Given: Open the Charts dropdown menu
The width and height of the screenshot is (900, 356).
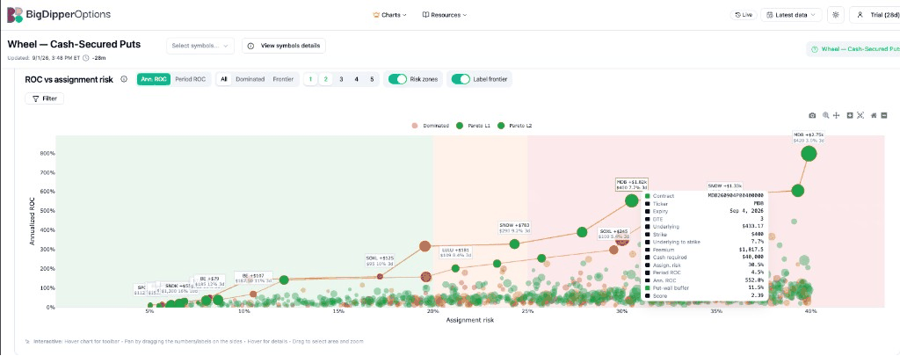Looking at the screenshot, I should (x=390, y=15).
